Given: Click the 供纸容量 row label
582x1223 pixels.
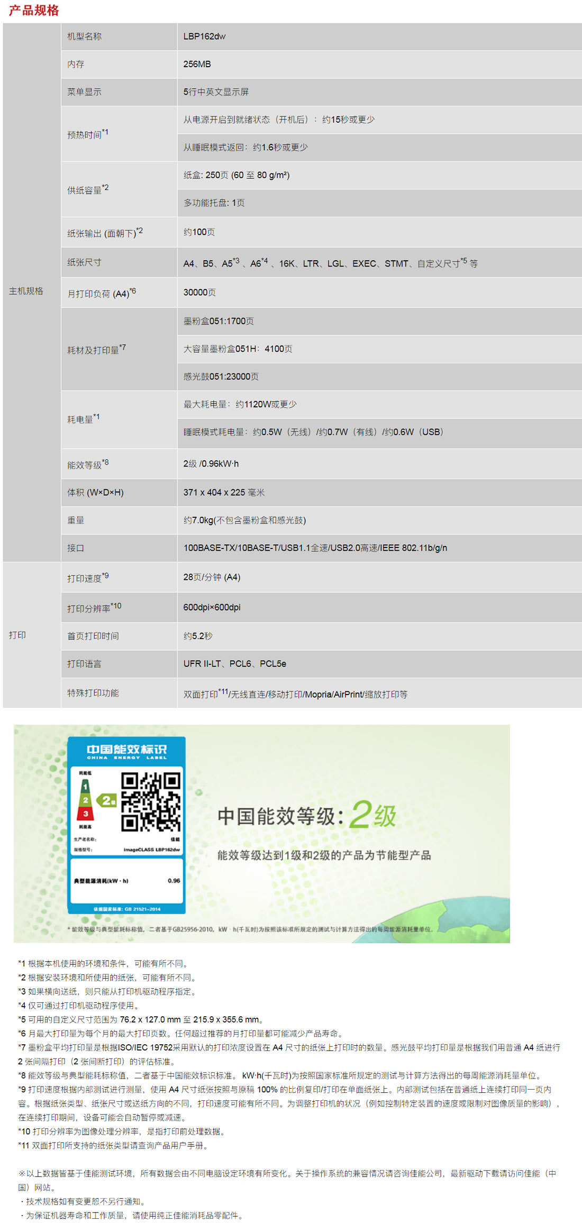Looking at the screenshot, I should [x=88, y=189].
